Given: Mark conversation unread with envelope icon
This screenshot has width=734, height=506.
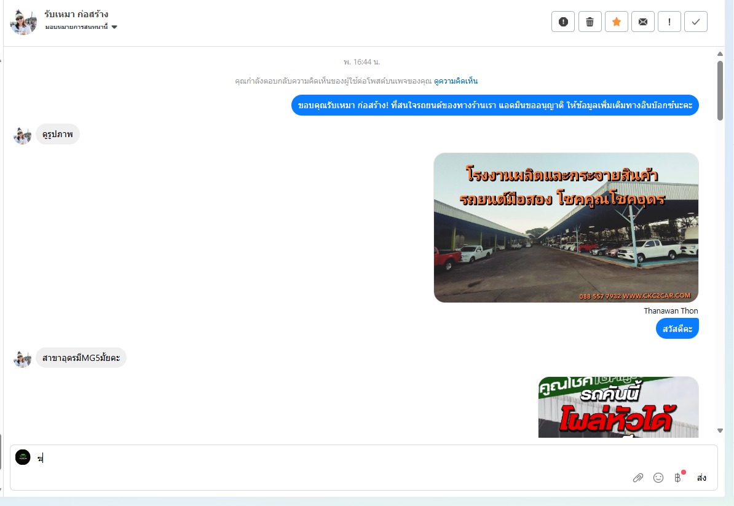Looking at the screenshot, I should (x=643, y=22).
